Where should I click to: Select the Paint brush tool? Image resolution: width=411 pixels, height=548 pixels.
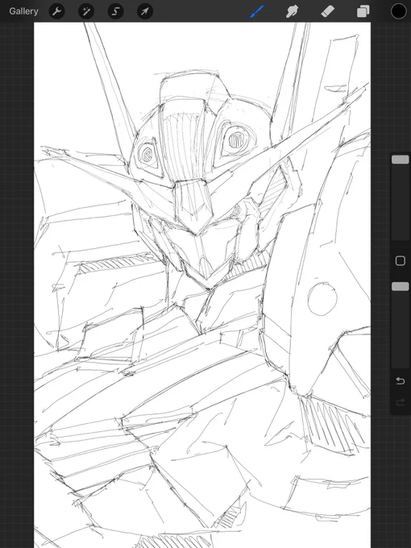point(257,11)
